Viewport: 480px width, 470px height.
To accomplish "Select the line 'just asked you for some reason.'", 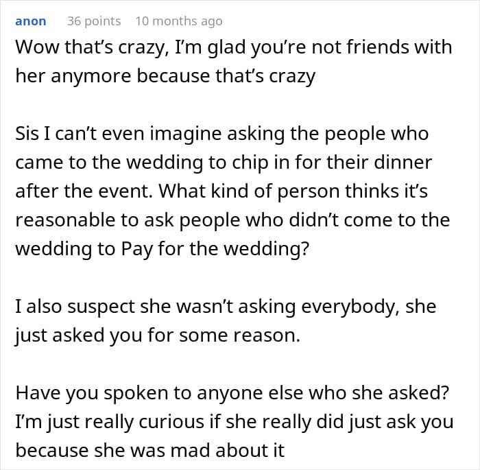I will click(158, 336).
